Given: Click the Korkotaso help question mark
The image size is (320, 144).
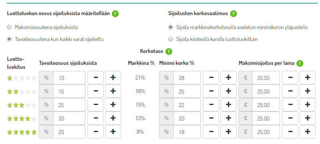Looking at the screenshot, I should 169,51.
